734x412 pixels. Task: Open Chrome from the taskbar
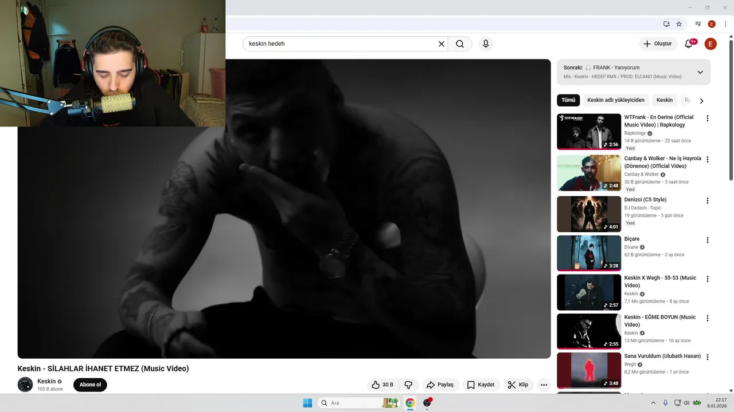[x=410, y=403]
